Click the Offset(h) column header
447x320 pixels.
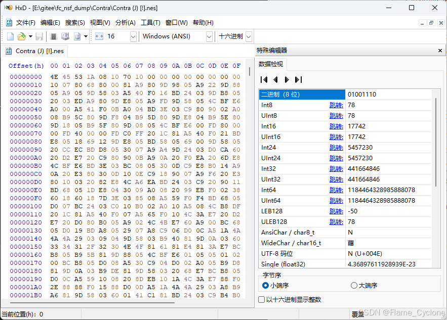26,66
